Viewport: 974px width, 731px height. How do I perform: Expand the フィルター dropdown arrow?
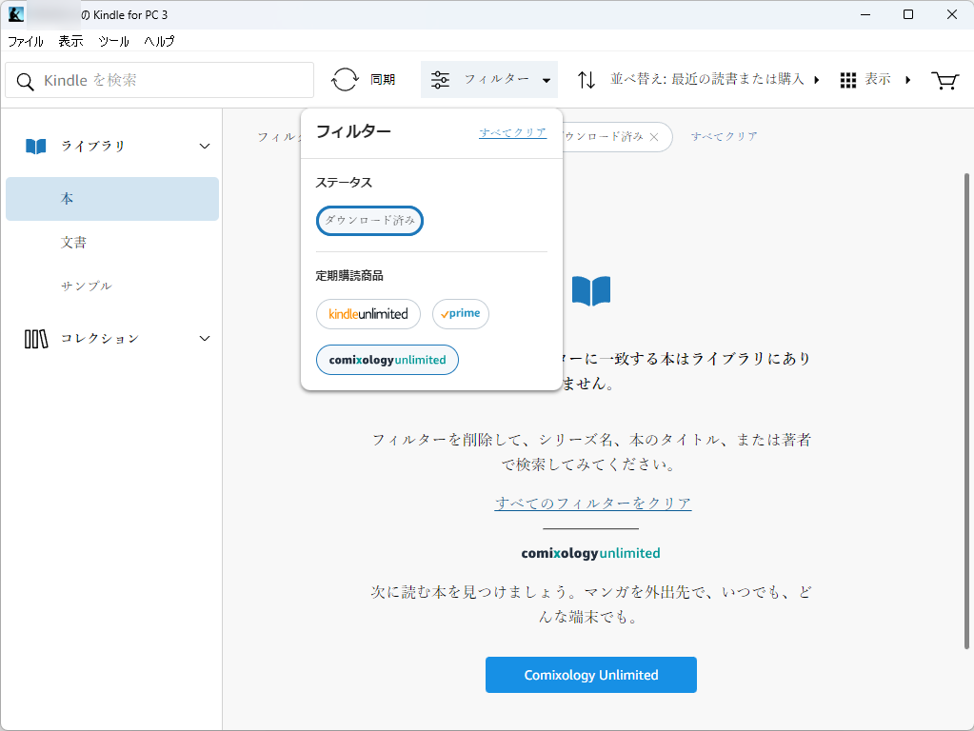[546, 80]
